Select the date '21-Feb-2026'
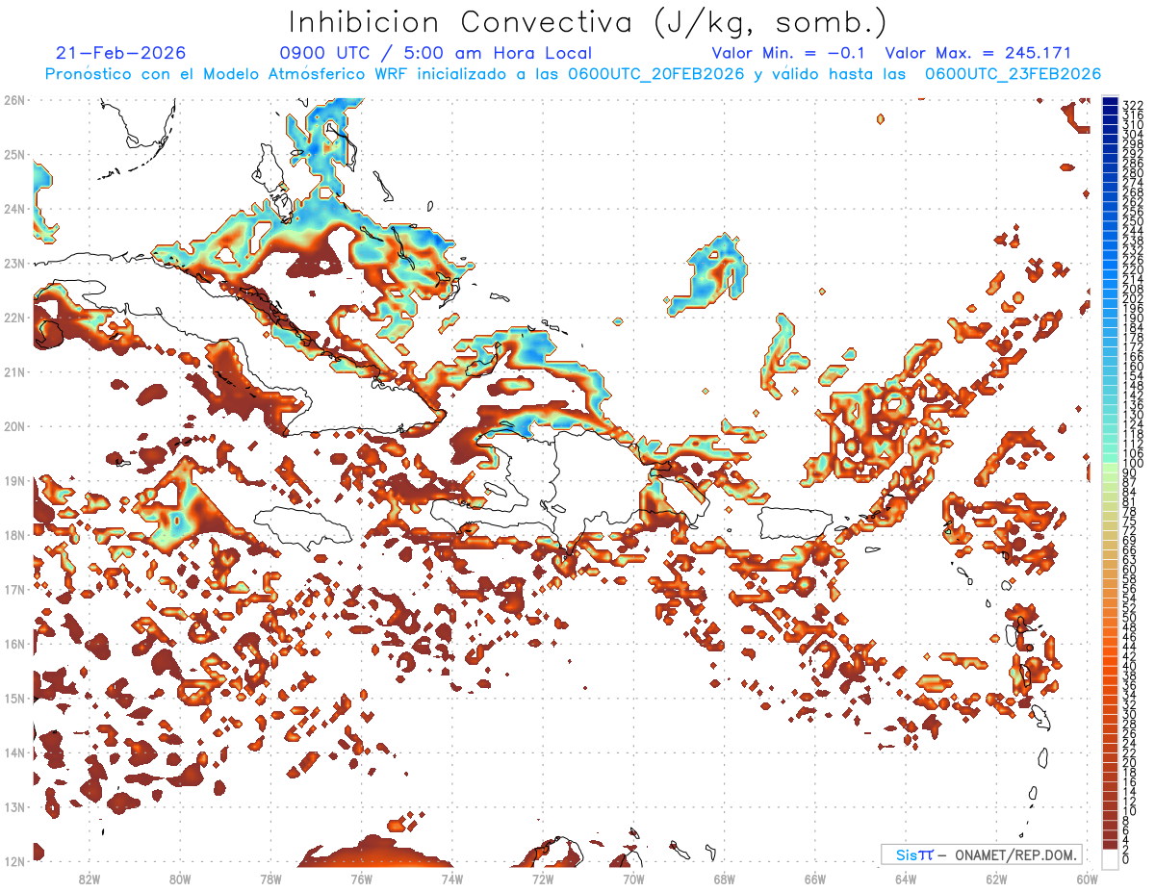 click(x=121, y=53)
